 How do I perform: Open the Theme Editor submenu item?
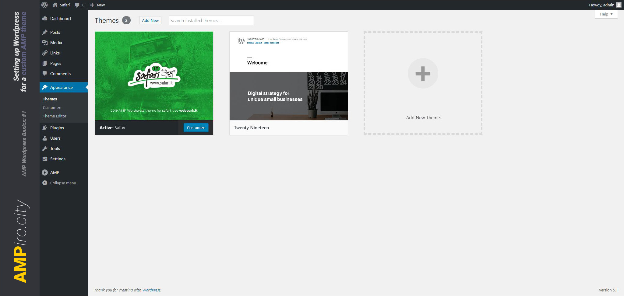55,116
